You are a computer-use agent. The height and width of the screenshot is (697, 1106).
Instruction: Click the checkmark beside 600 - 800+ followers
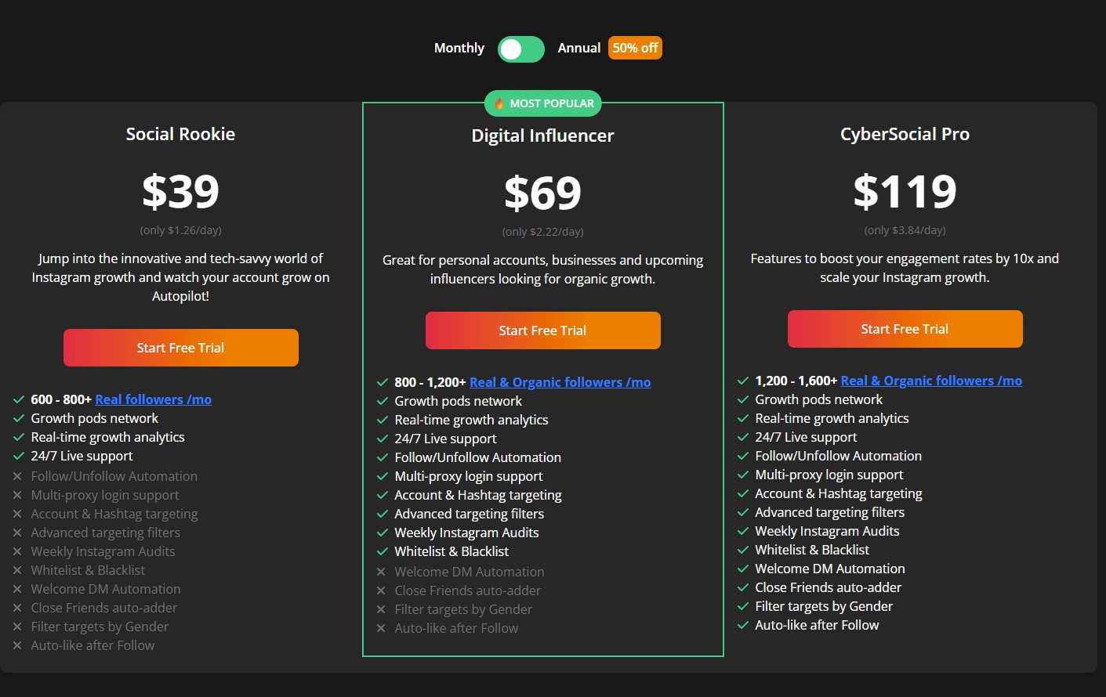[x=19, y=399]
